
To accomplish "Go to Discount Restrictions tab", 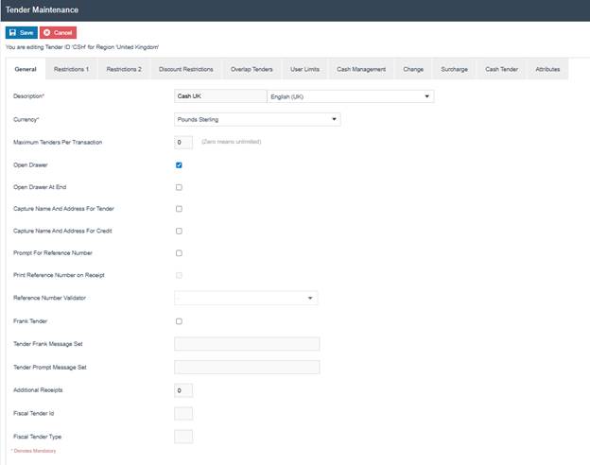I will coord(185,69).
